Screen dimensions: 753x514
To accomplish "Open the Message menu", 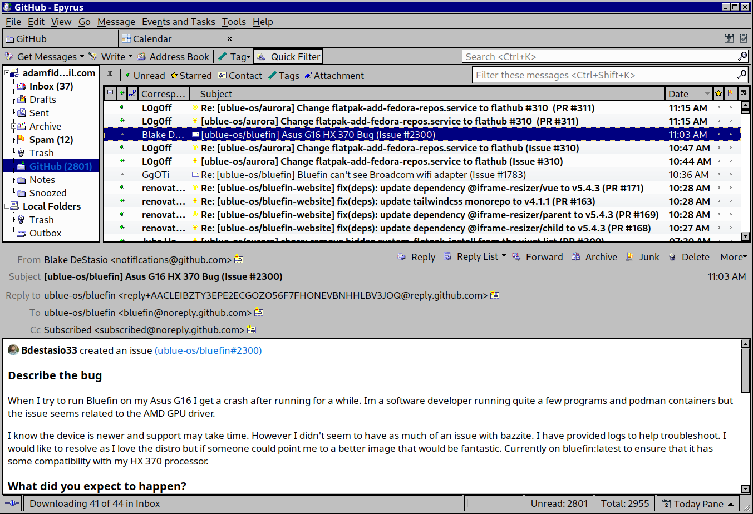I will 116,22.
